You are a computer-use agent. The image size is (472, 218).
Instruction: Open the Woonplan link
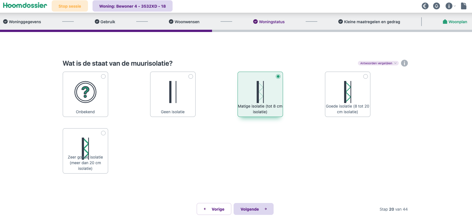[x=455, y=22]
